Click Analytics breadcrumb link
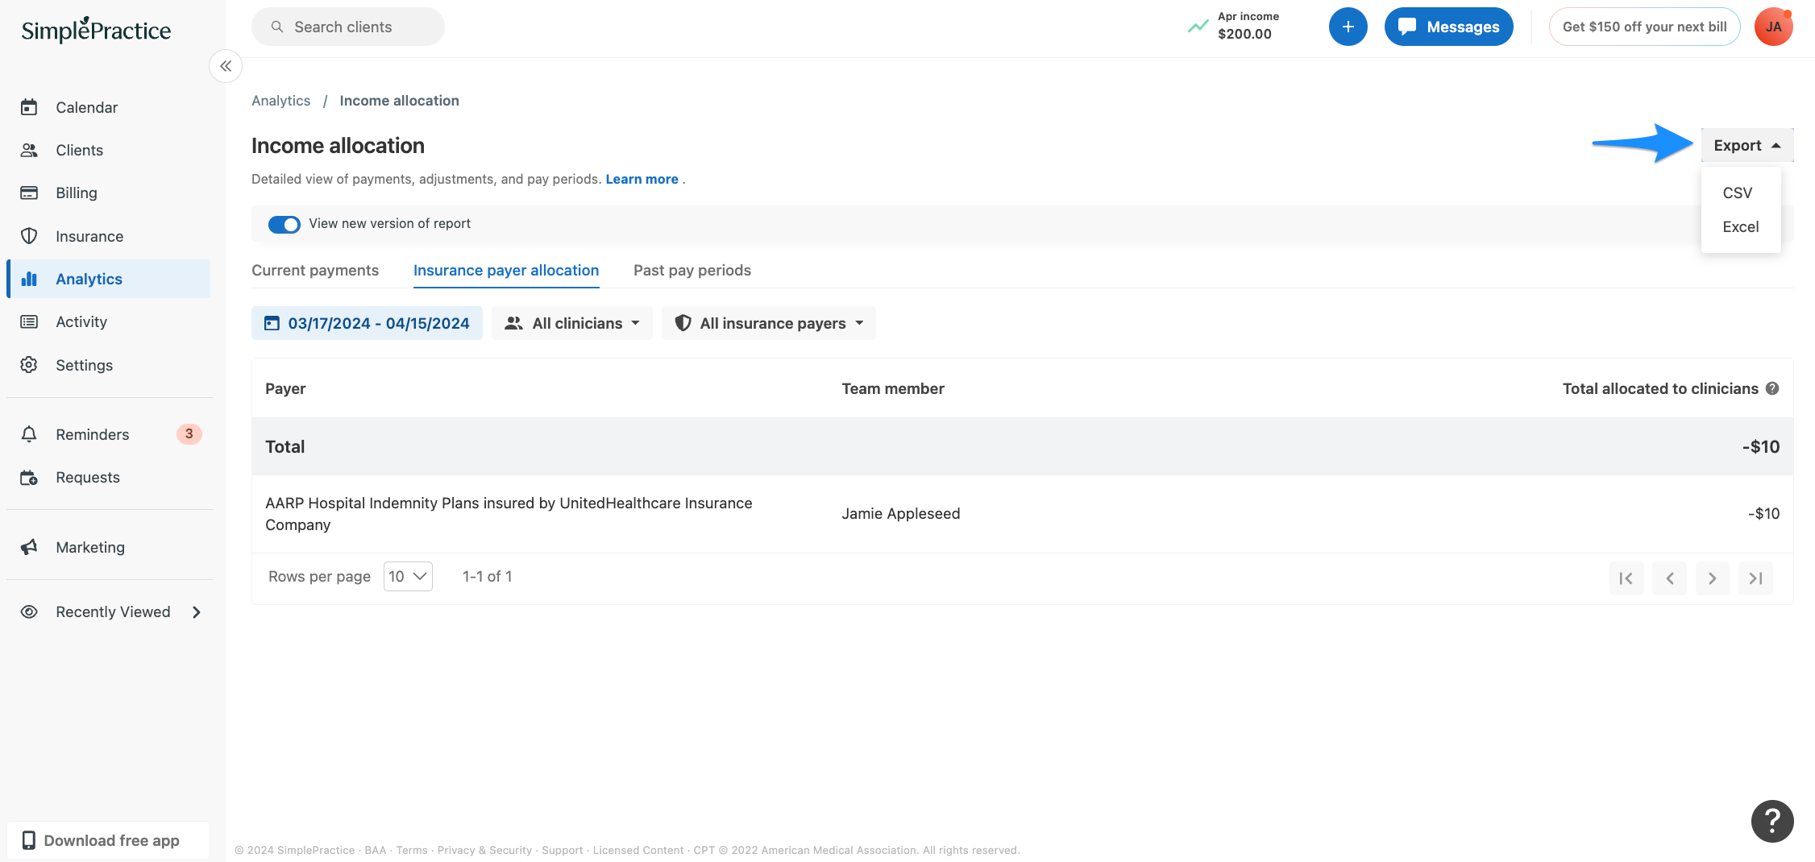The height and width of the screenshot is (862, 1815). point(280,101)
